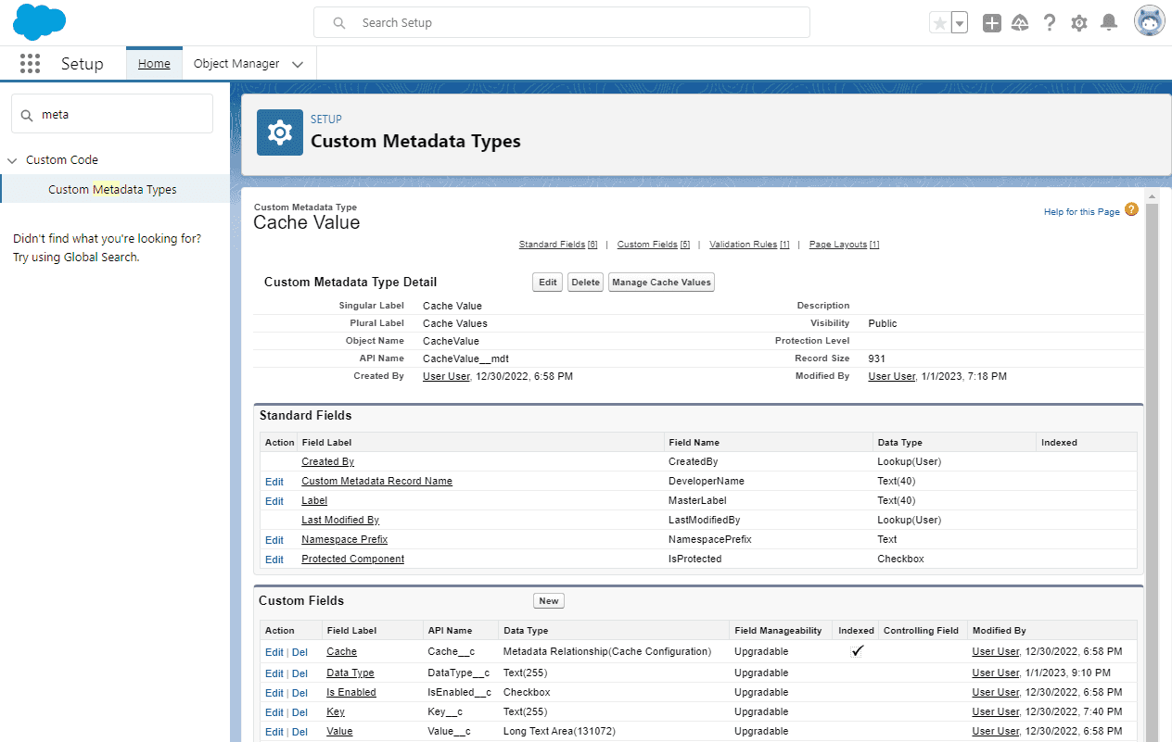The height and width of the screenshot is (742, 1172).
Task: Open the Protected Component field link
Action: 353,560
